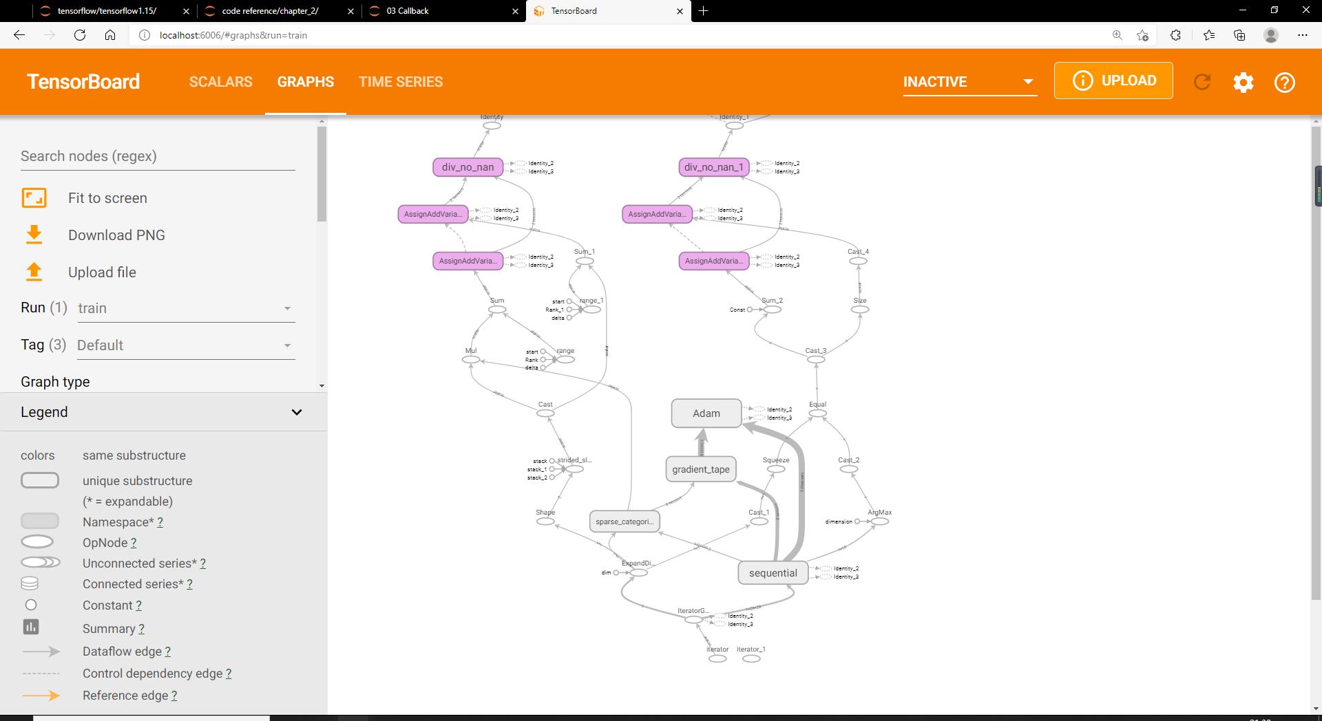The height and width of the screenshot is (721, 1322).
Task: Select the Mul op node
Action: point(471,360)
